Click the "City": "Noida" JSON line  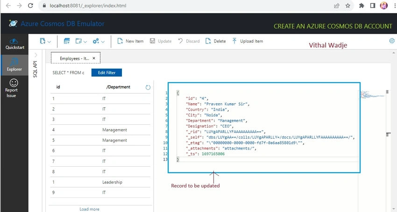(x=204, y=115)
